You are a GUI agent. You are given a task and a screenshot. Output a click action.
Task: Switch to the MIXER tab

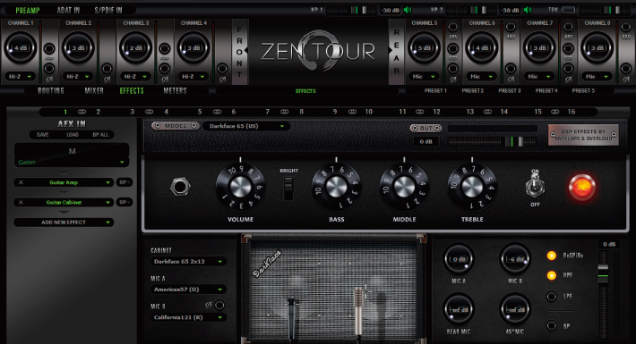(94, 90)
